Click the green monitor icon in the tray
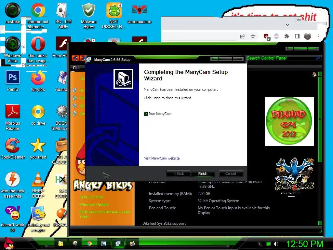This screenshot has height=250, width=333. click(268, 244)
